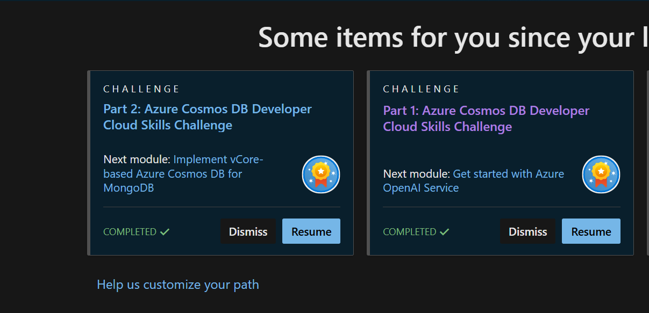Dismiss the Part 2 challenge card
Screen dimensions: 649x313
[248, 231]
